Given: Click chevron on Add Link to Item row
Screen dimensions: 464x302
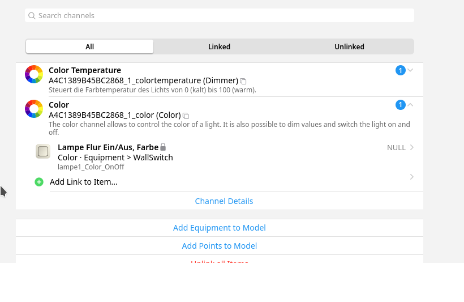Looking at the screenshot, I should 411,177.
